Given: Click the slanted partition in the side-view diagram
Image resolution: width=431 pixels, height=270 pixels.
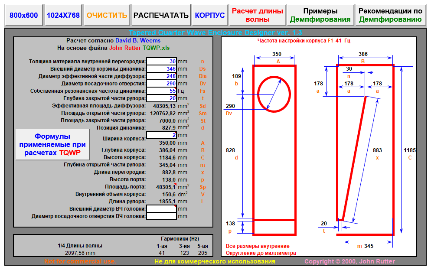Looking at the screenshot, I should (x=354, y=158).
